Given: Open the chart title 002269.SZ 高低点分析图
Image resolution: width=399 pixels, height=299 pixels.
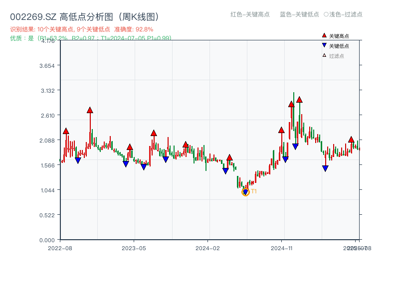Looking at the screenshot, I should coord(85,15).
